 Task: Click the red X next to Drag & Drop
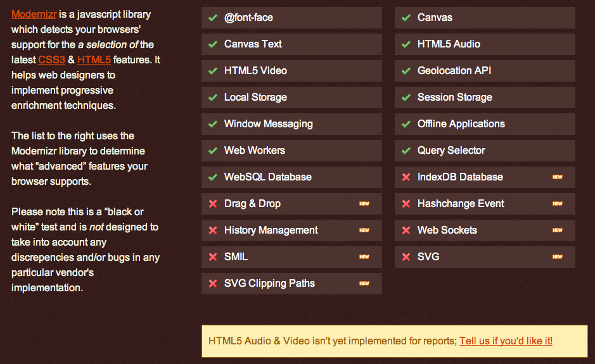coord(213,204)
